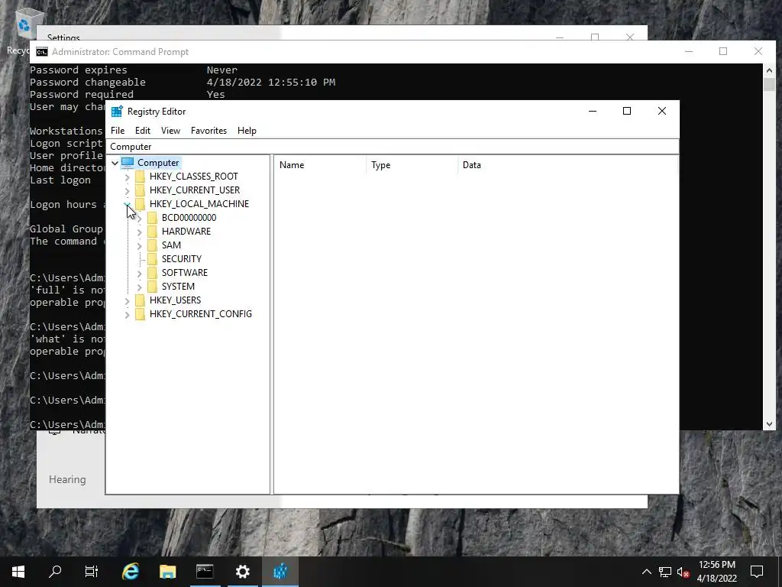This screenshot has height=587, width=782.
Task: Expand HKEY_CURRENT_USER chevron
Action: (x=128, y=190)
